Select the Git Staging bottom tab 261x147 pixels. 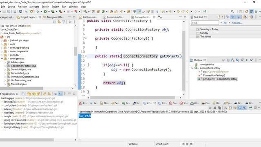tap(195, 103)
